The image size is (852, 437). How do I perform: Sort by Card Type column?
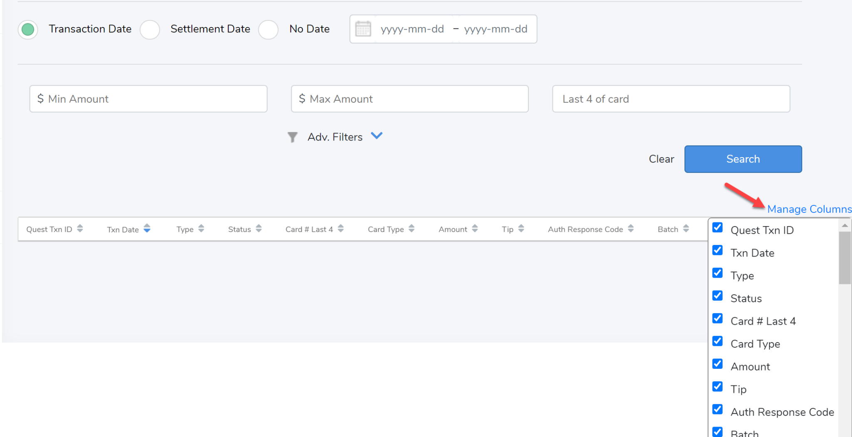pos(411,228)
